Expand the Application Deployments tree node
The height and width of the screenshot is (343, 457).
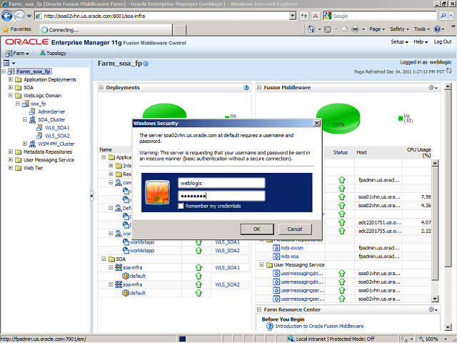(x=11, y=79)
